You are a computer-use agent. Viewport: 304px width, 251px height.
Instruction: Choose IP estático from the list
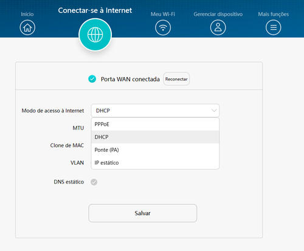(155, 163)
